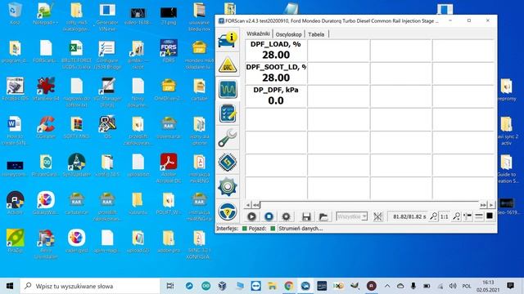Select the IDS desktop shortcut
Screen dimensions: 524x294
click(107, 127)
